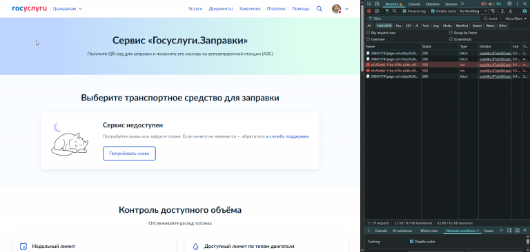Click the droplet icon beside Доступный лимит

click(x=195, y=246)
